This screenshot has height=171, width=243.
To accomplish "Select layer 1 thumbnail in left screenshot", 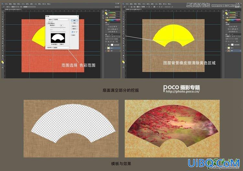I will tap(109, 48).
